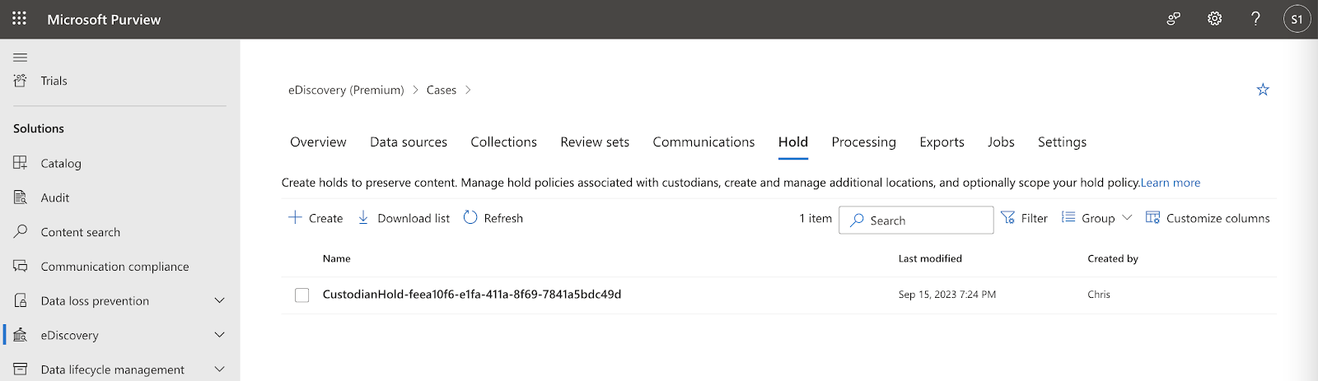Open the app launcher waffle icon
Viewport: 1318px width, 381px height.
click(19, 18)
